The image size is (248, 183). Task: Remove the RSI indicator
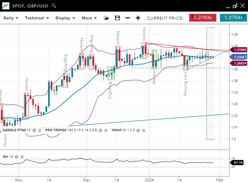pos(23,157)
